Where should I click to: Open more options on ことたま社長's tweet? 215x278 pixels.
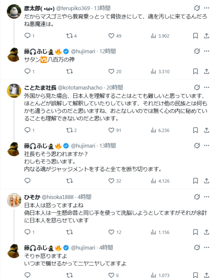click(207, 88)
